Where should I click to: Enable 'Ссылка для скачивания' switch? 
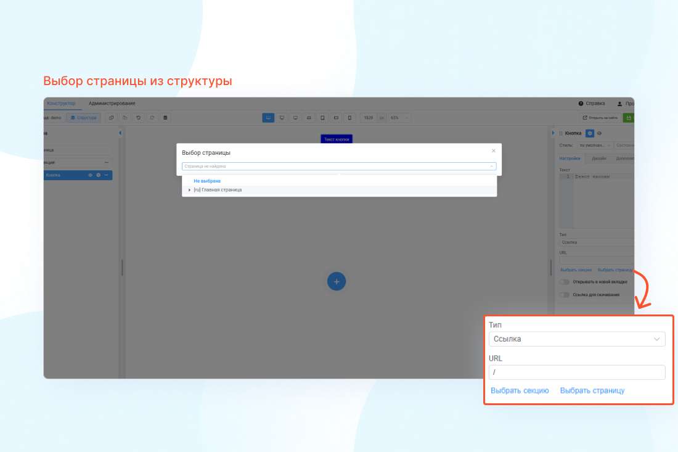coord(564,295)
